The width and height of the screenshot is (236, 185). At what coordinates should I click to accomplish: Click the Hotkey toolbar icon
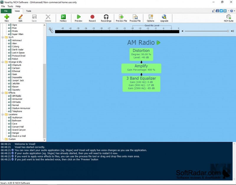point(63,17)
